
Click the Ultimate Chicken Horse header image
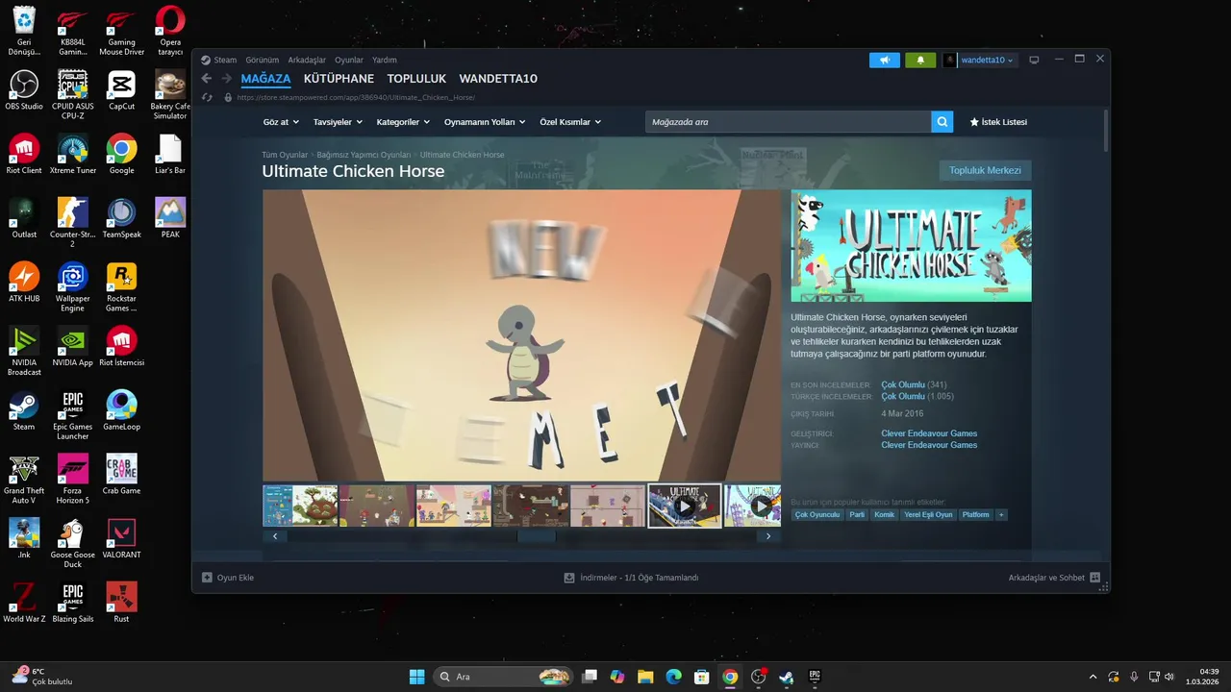pos(911,246)
